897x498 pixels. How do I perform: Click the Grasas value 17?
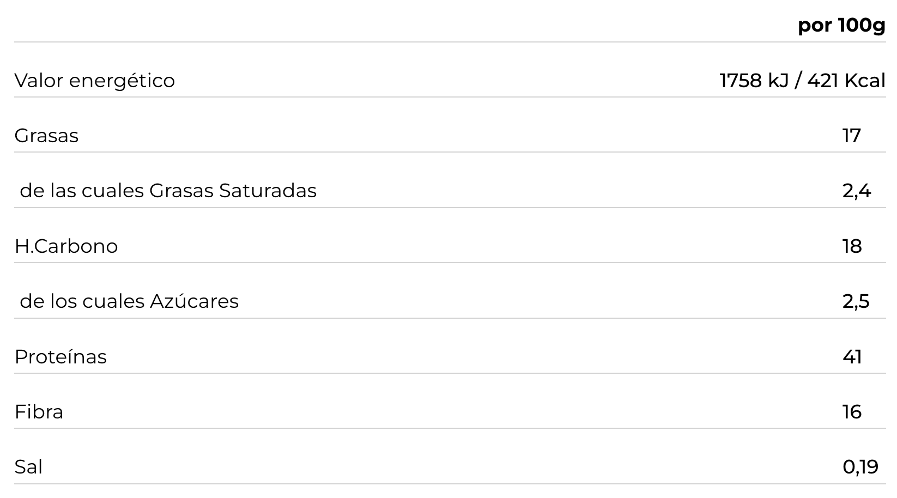(x=851, y=136)
